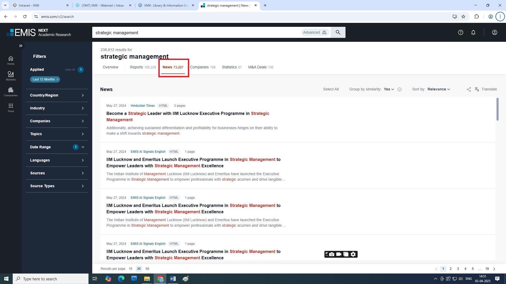This screenshot has height=284, width=506.
Task: Toggle the Advanced search option
Action: click(315, 32)
